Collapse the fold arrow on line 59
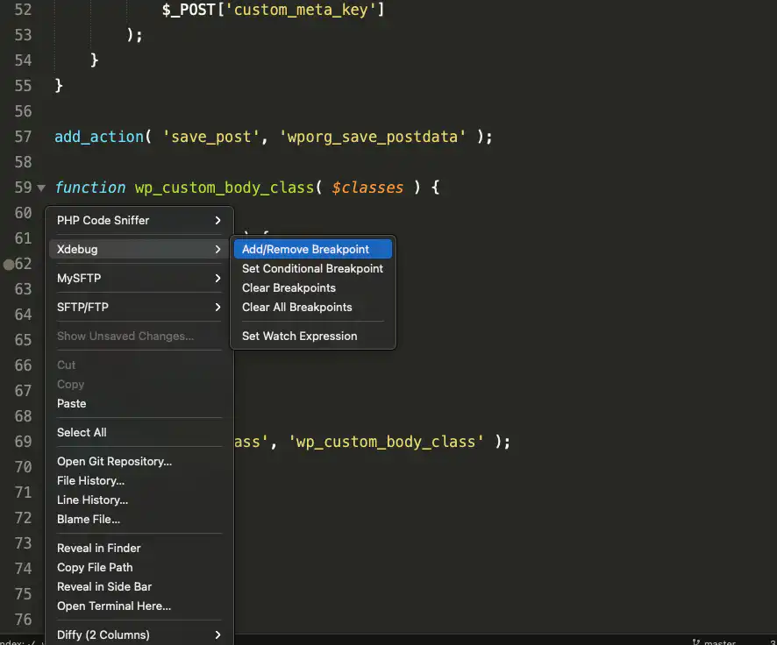Image resolution: width=777 pixels, height=645 pixels. coord(41,188)
